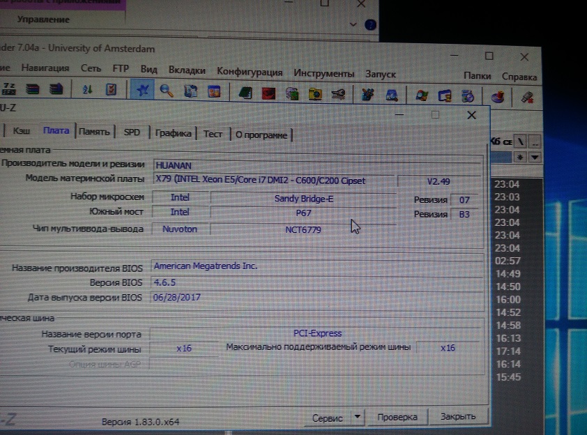Open the О программе tab
This screenshot has width=587, height=435.
[261, 135]
